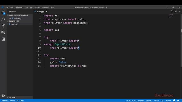Click 'import sys' on line 5

[x=51, y=30]
